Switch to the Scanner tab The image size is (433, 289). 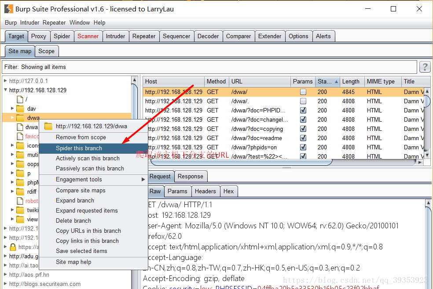88,36
